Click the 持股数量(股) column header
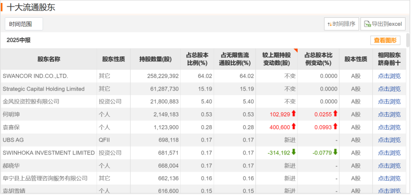The image size is (411, 195). [155, 59]
